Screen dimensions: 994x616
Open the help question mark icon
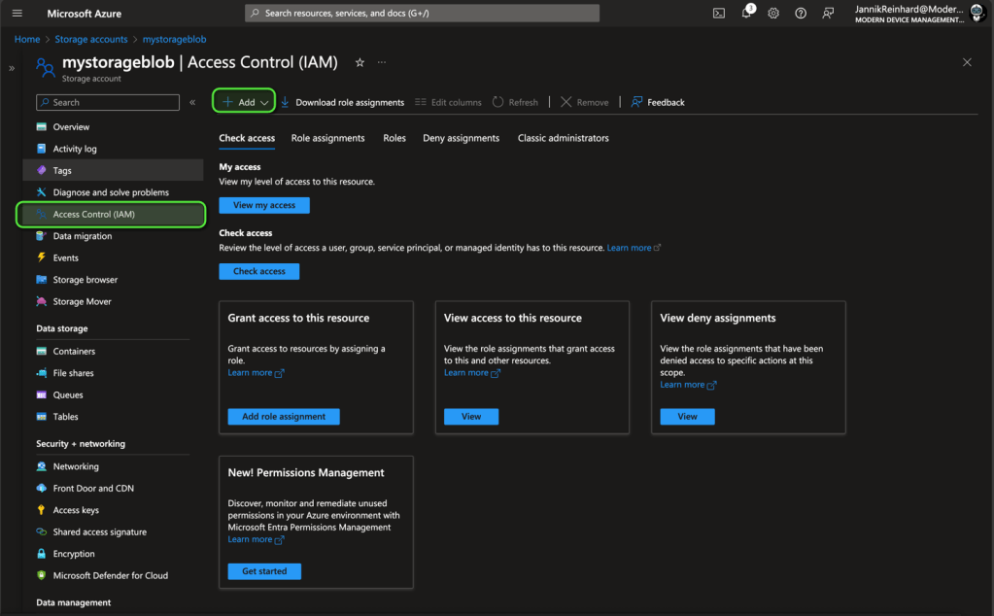(801, 14)
